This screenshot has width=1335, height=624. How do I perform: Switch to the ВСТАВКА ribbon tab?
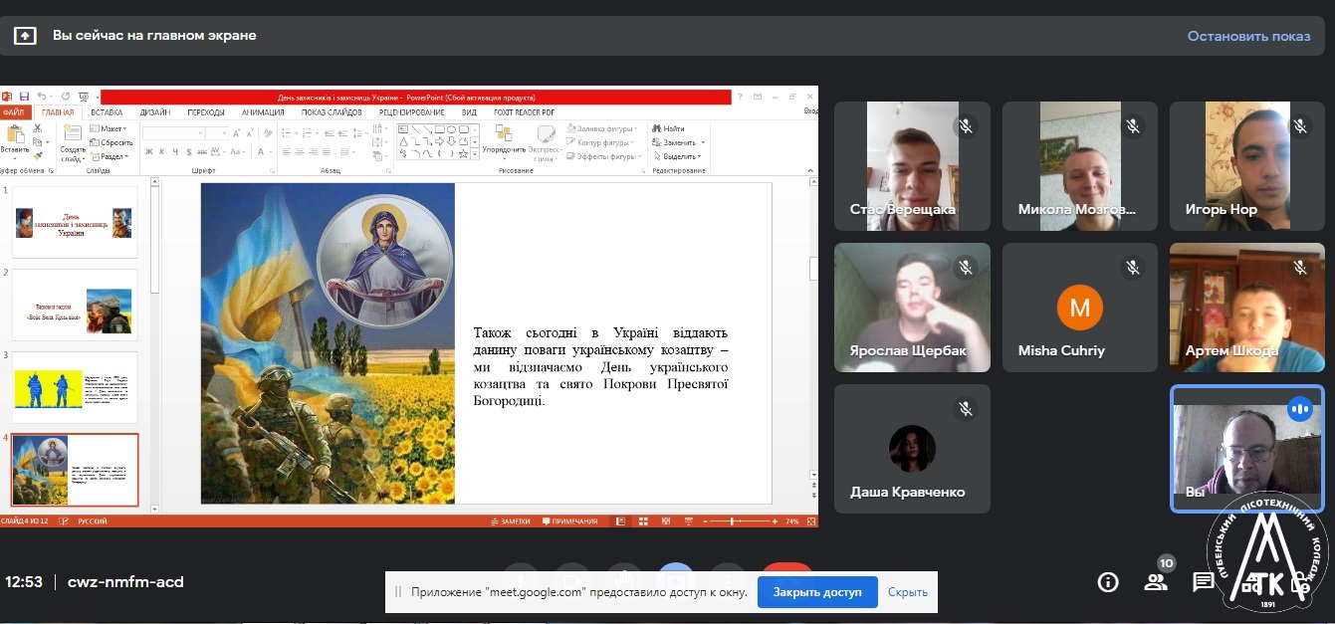click(x=107, y=112)
